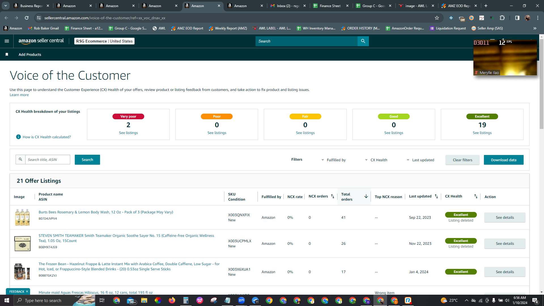Click the magnifier icon in the title/ASIN search box
Viewport: 544px width, 306px height.
[x=20, y=160]
